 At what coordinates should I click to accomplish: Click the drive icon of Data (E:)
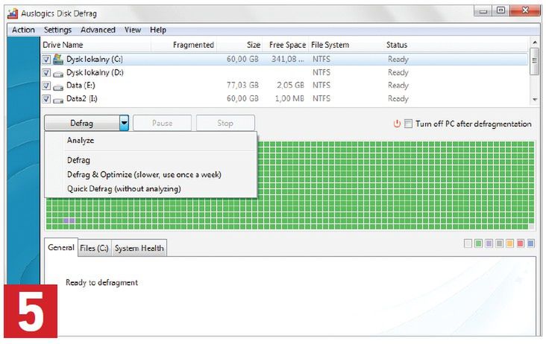[58, 87]
